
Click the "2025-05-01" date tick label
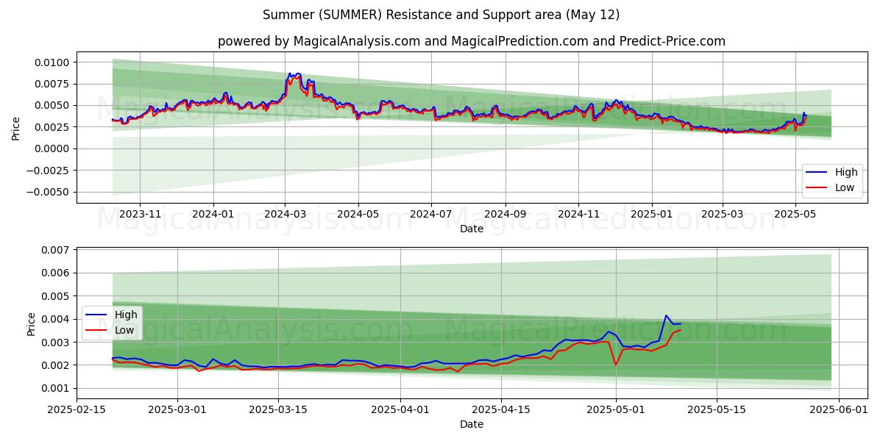(x=616, y=409)
